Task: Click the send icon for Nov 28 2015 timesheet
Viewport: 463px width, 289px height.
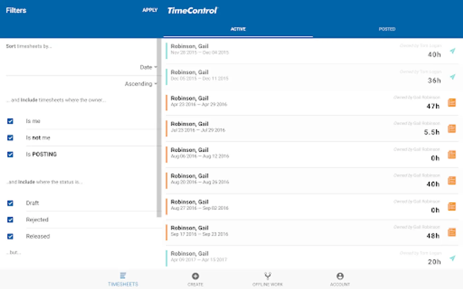Action: tap(452, 51)
